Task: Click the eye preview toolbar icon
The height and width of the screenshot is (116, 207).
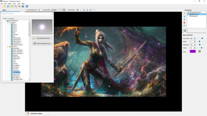Action: click(19, 6)
